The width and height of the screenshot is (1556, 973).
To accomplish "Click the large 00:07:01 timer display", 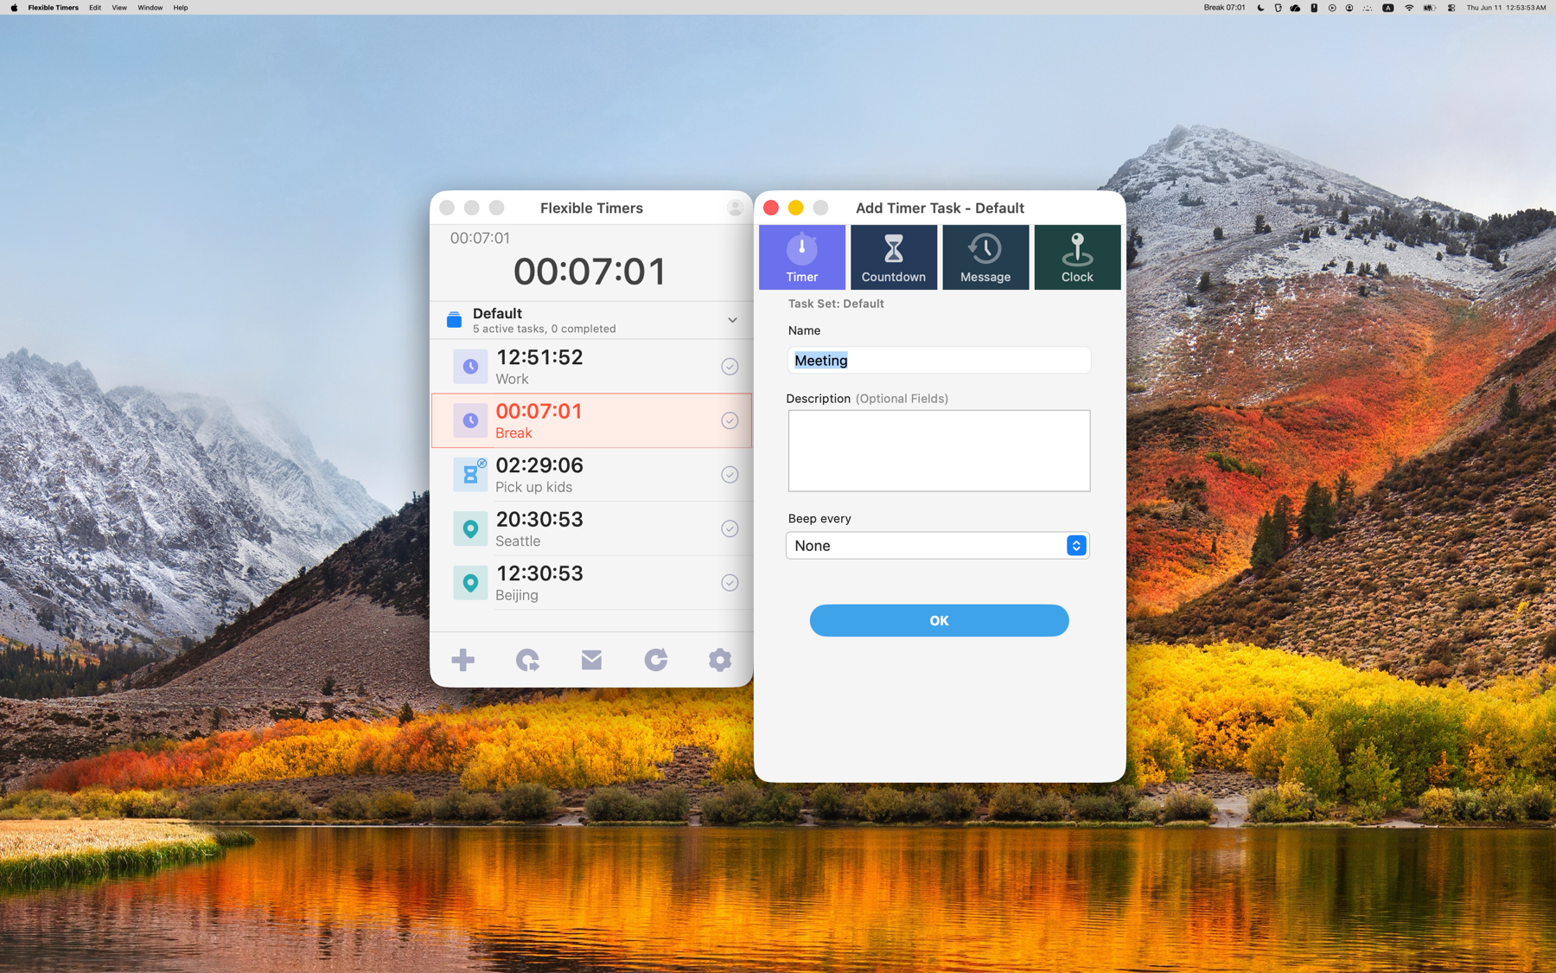I will 590,272.
